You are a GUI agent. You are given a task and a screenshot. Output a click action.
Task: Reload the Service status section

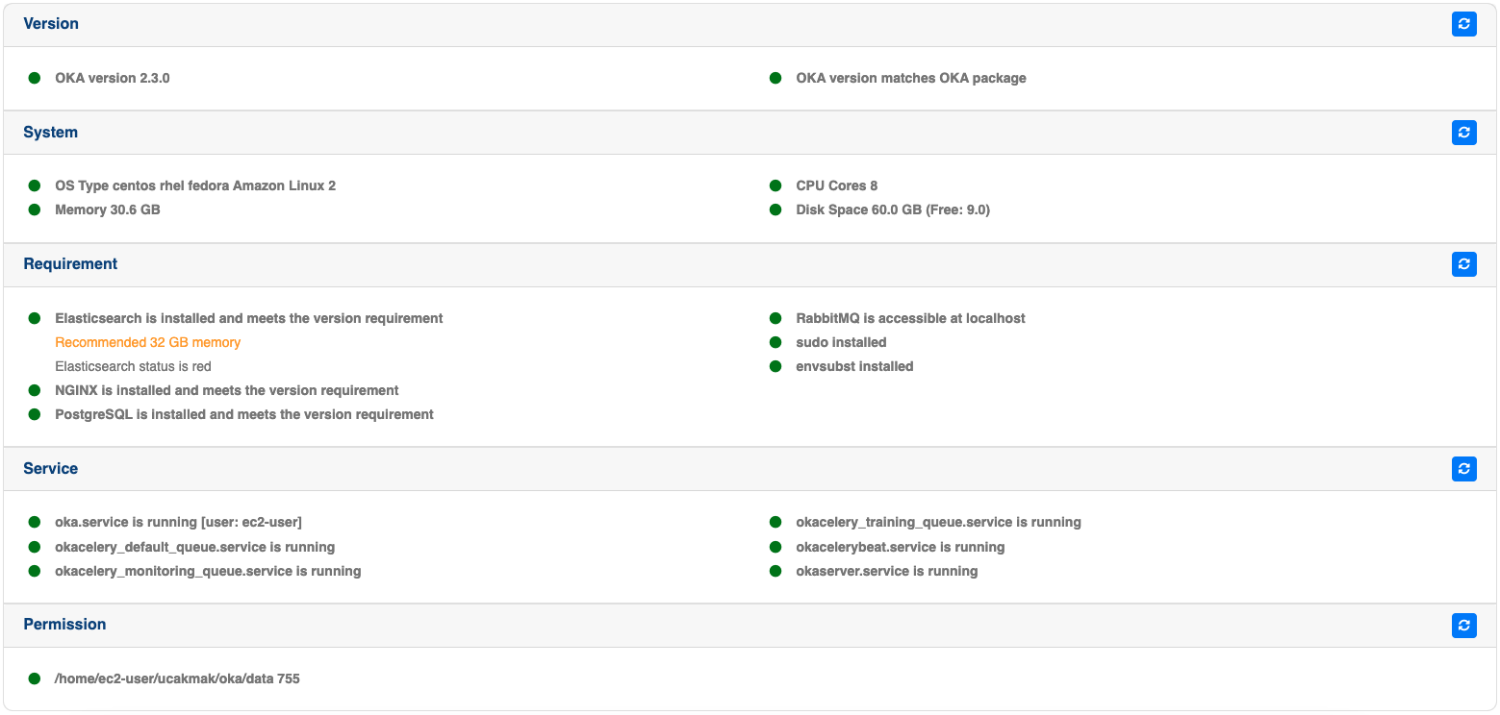[1463, 469]
